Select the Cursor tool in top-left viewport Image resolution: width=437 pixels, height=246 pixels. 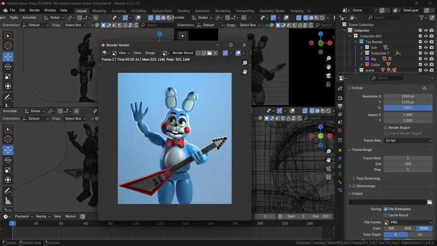pos(8,46)
